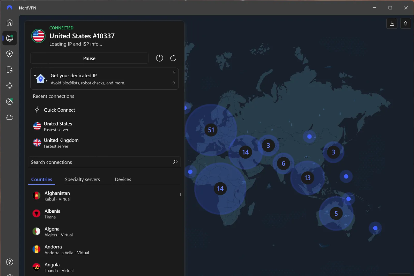Open the file sharing sidebar icon

click(x=10, y=70)
